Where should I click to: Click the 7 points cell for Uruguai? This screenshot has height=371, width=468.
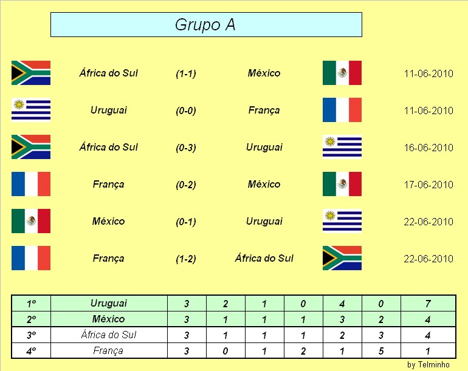428,303
